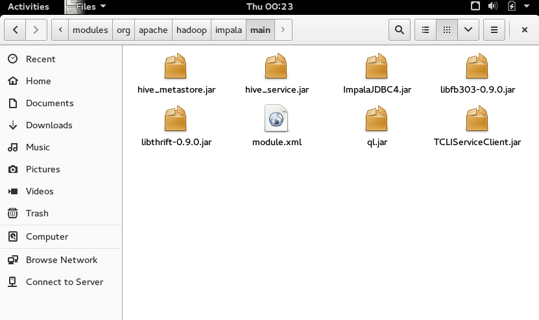Navigate to the apache path segment
Image resolution: width=539 pixels, height=320 pixels.
coord(153,30)
